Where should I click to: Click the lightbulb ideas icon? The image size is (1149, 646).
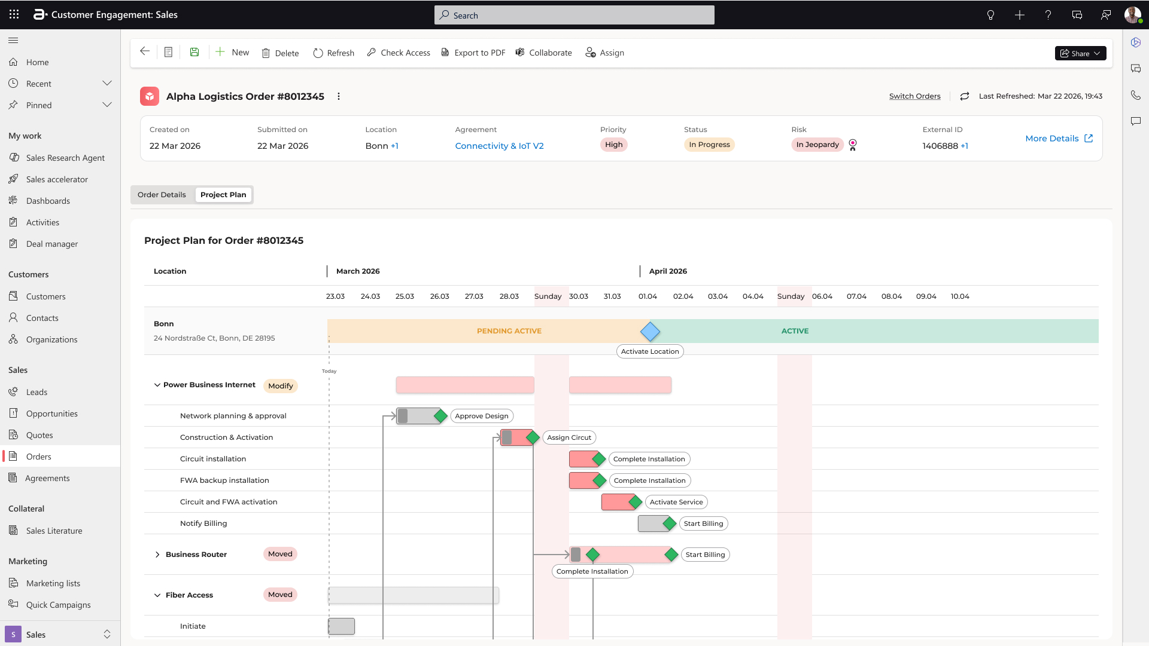[990, 15]
